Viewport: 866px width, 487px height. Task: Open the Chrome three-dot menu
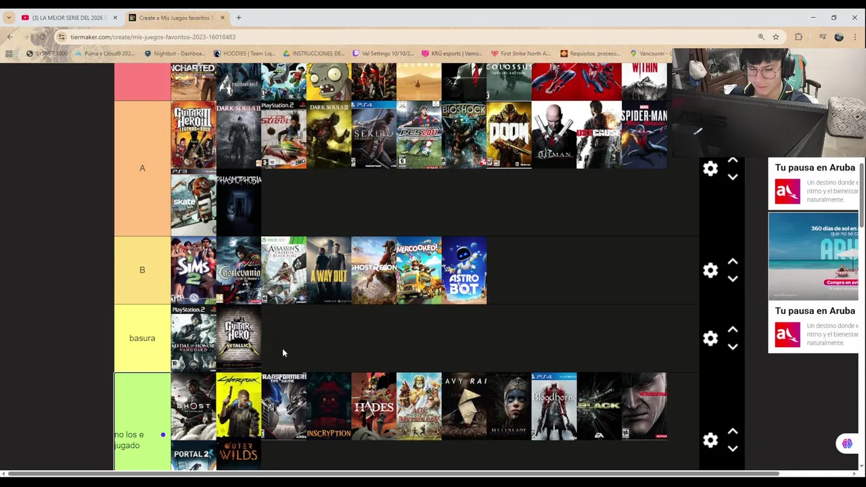[855, 37]
